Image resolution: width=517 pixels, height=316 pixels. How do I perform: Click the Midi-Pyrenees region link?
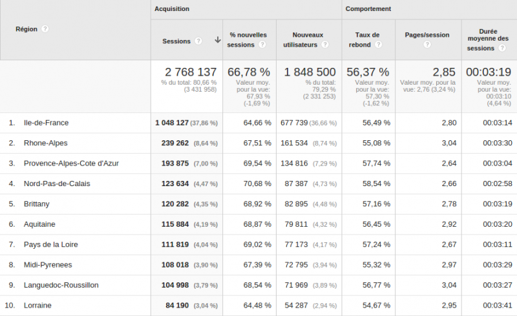coord(48,265)
